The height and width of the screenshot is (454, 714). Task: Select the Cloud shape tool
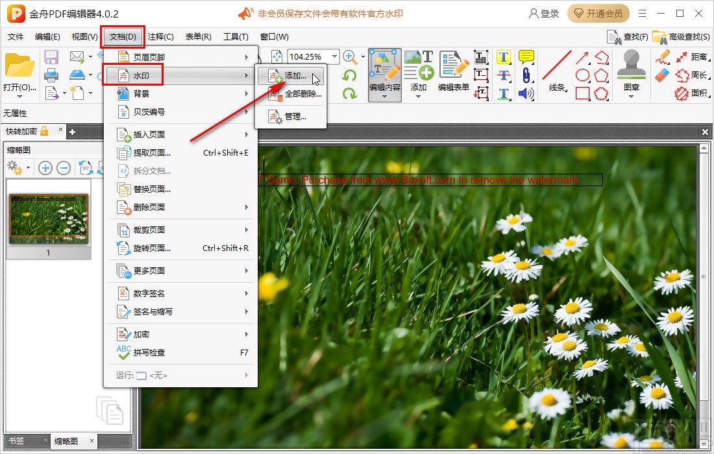601,93
